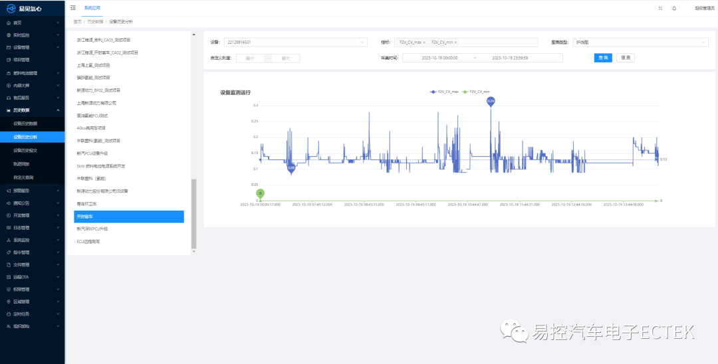Toggle F2V_CV_min series in legend
Image resolution: width=718 pixels, height=364 pixels.
(x=476, y=92)
